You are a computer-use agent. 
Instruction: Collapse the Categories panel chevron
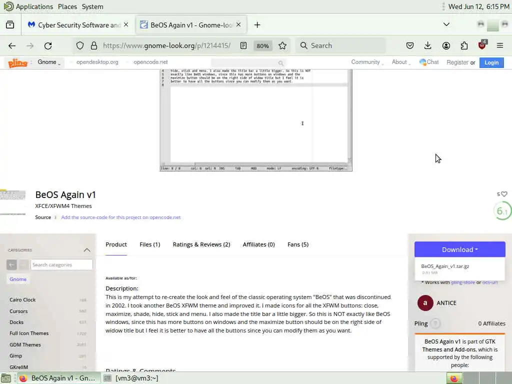87,250
